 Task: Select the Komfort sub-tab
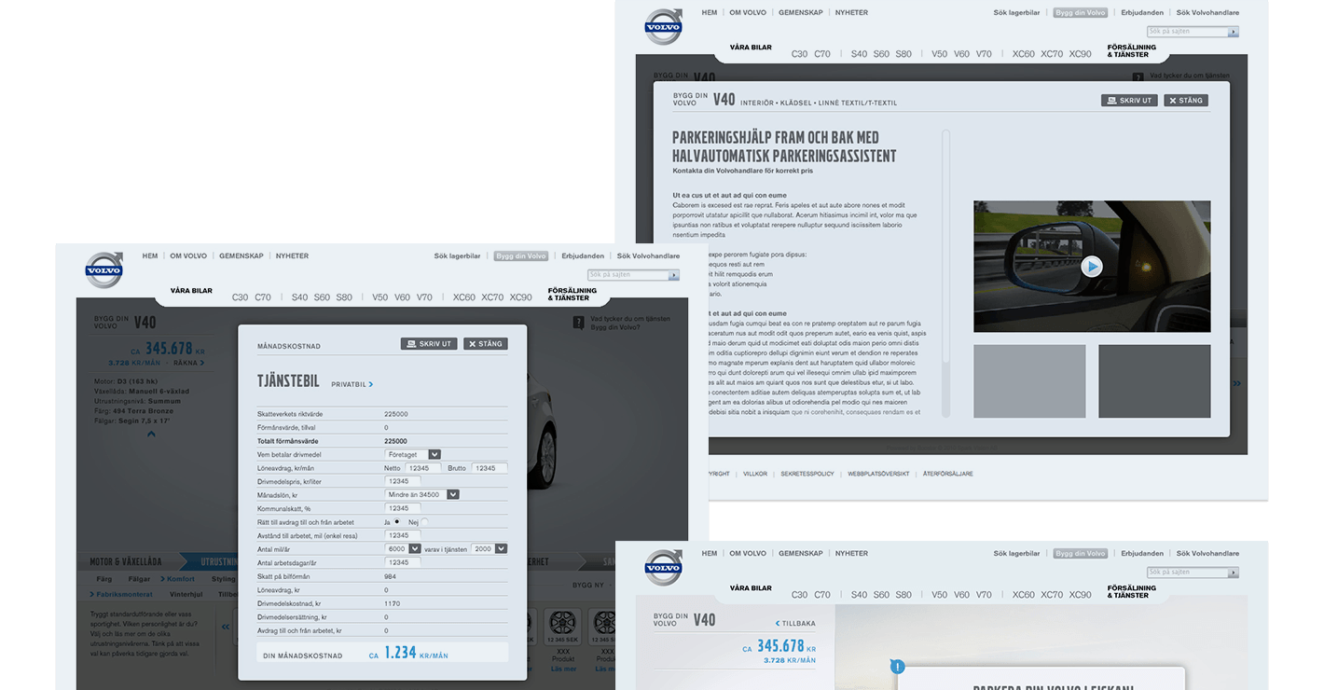(x=178, y=579)
